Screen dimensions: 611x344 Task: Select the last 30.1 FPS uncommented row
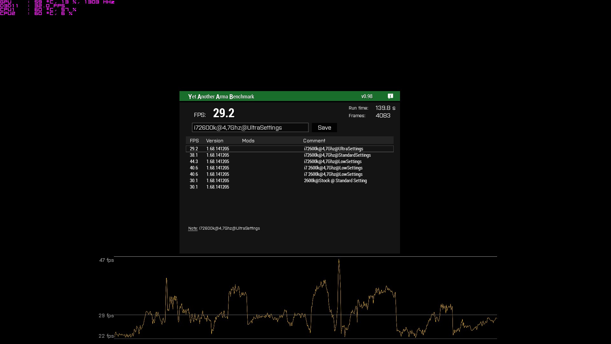point(289,187)
